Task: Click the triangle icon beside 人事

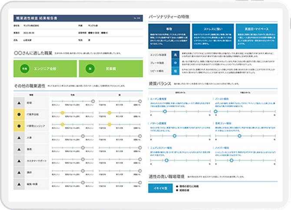Action: [x=19, y=138]
